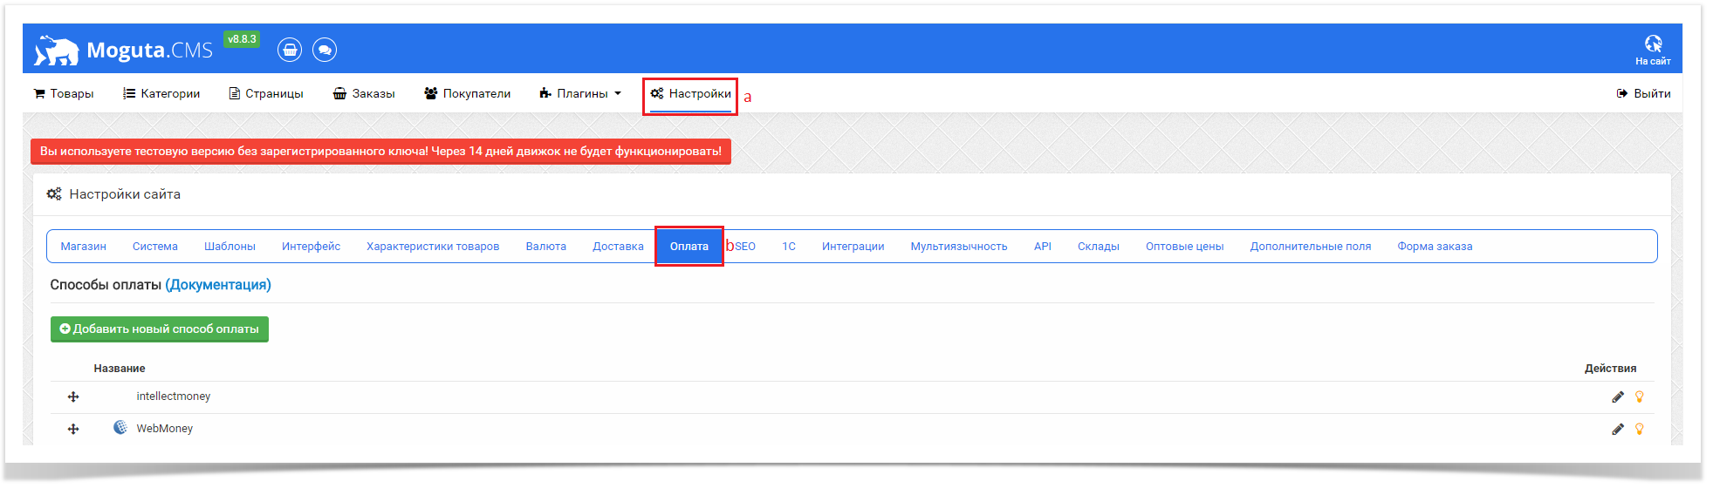Open the chat bubble icon in header
Image resolution: width=1713 pixels, height=488 pixels.
[x=325, y=51]
